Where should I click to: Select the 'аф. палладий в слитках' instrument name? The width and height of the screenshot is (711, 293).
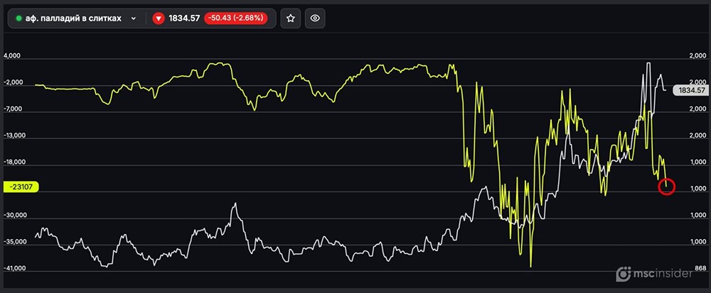[73, 18]
